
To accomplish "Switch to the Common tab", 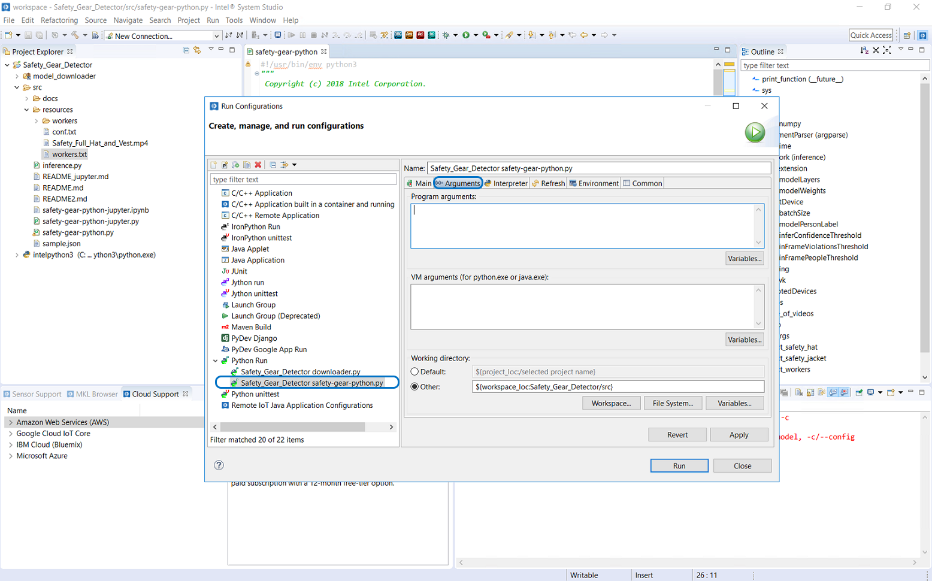I will [x=643, y=183].
